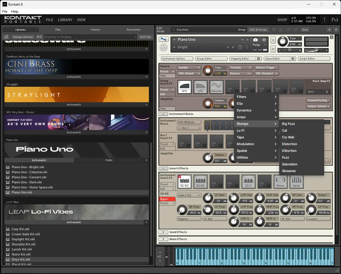Click the exclamation alert icon
Screen dimensions: 341x274
click(x=325, y=20)
